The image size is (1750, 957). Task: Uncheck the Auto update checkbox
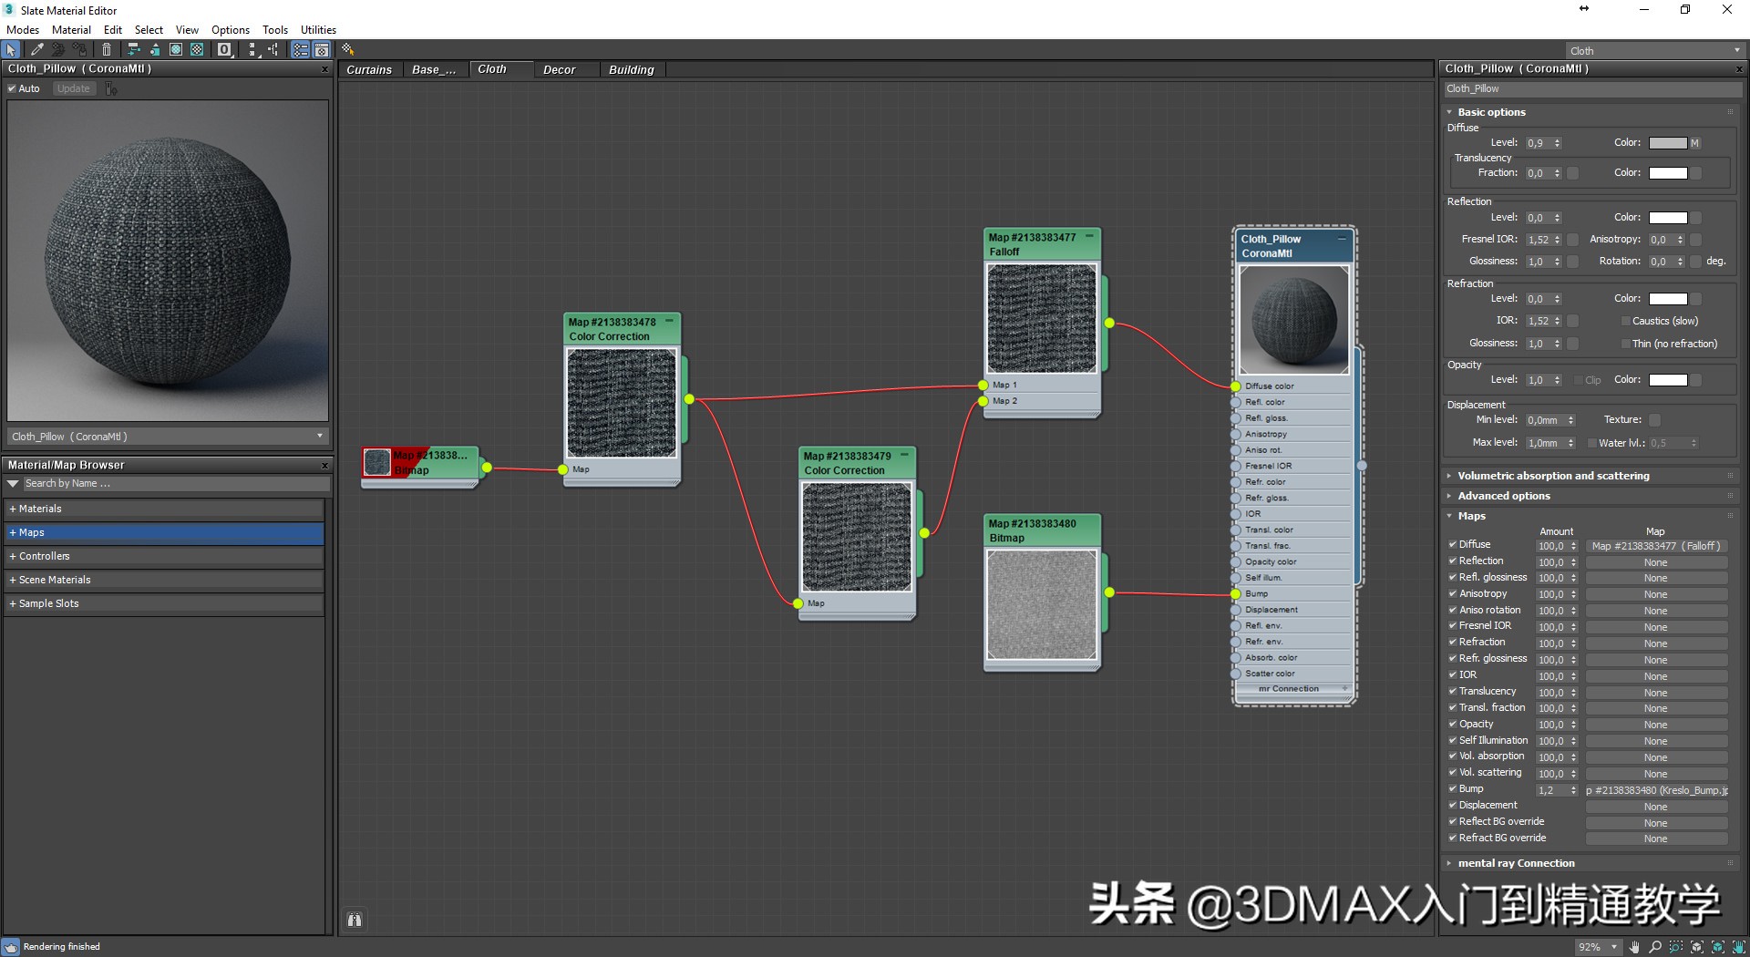coord(13,88)
